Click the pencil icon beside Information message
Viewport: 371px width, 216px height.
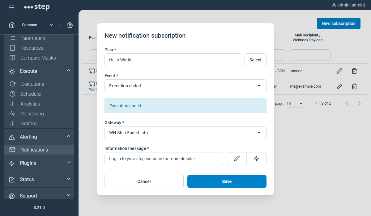[237, 158]
